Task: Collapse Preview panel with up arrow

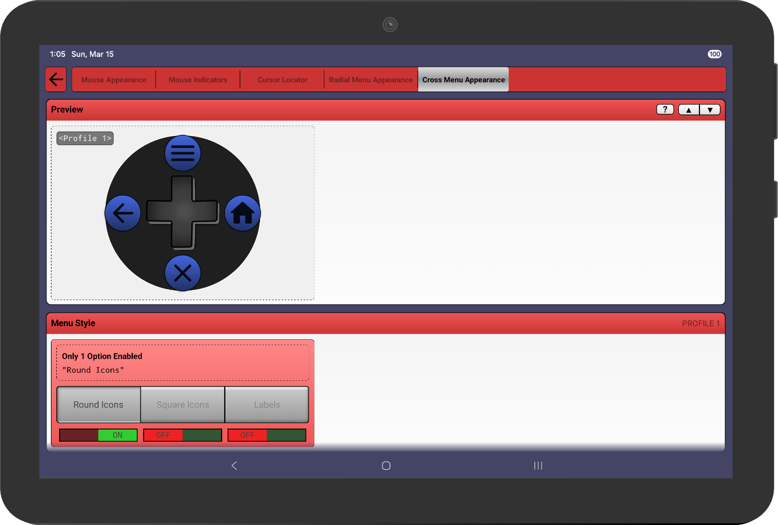Action: (689, 109)
